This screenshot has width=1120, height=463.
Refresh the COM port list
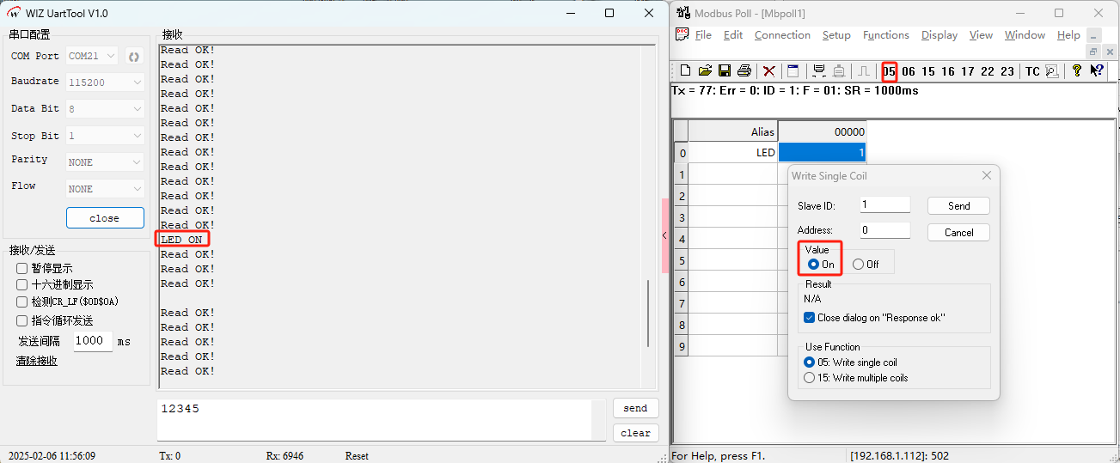pos(134,57)
